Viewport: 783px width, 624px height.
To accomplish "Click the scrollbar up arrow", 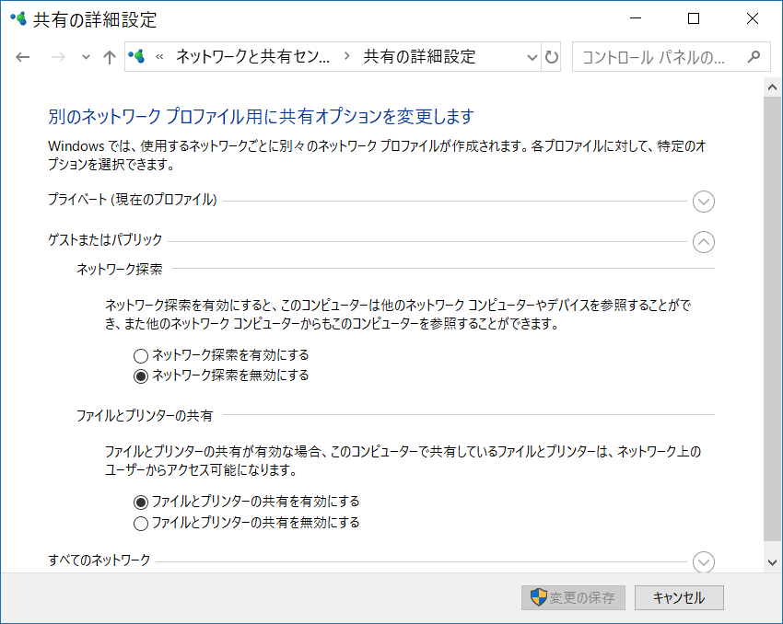I will coord(772,87).
